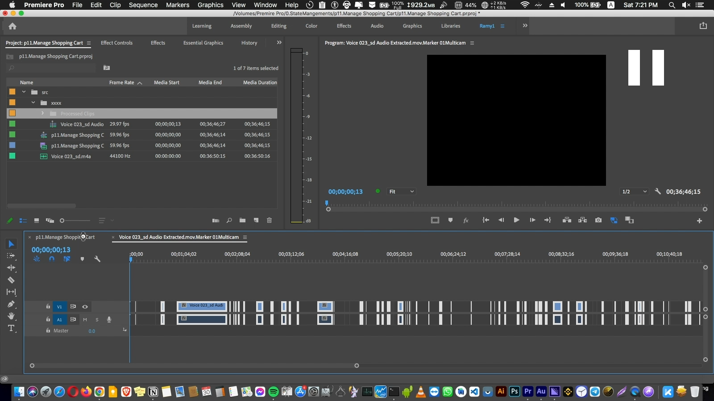Toggle V1 track output eye
Viewport: 714px width, 401px height.
85,307
